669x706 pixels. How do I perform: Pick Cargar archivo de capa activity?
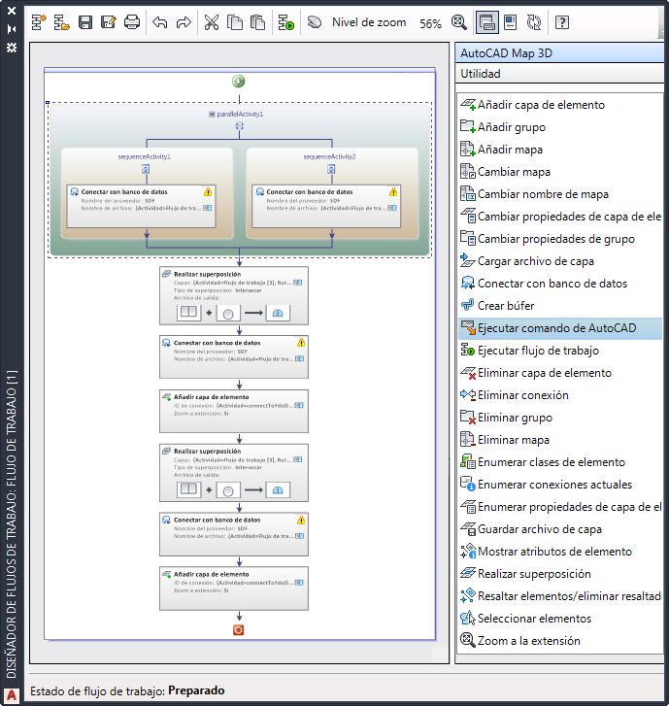click(560, 260)
